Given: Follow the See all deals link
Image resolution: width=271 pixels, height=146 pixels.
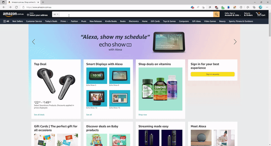Looking at the screenshot, I should pyautogui.click(x=39, y=115).
